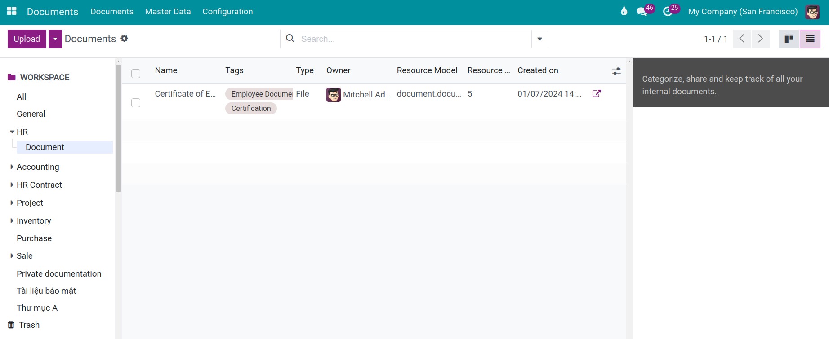The height and width of the screenshot is (339, 829).
Task: Click the water drop icon in navbar
Action: (624, 11)
